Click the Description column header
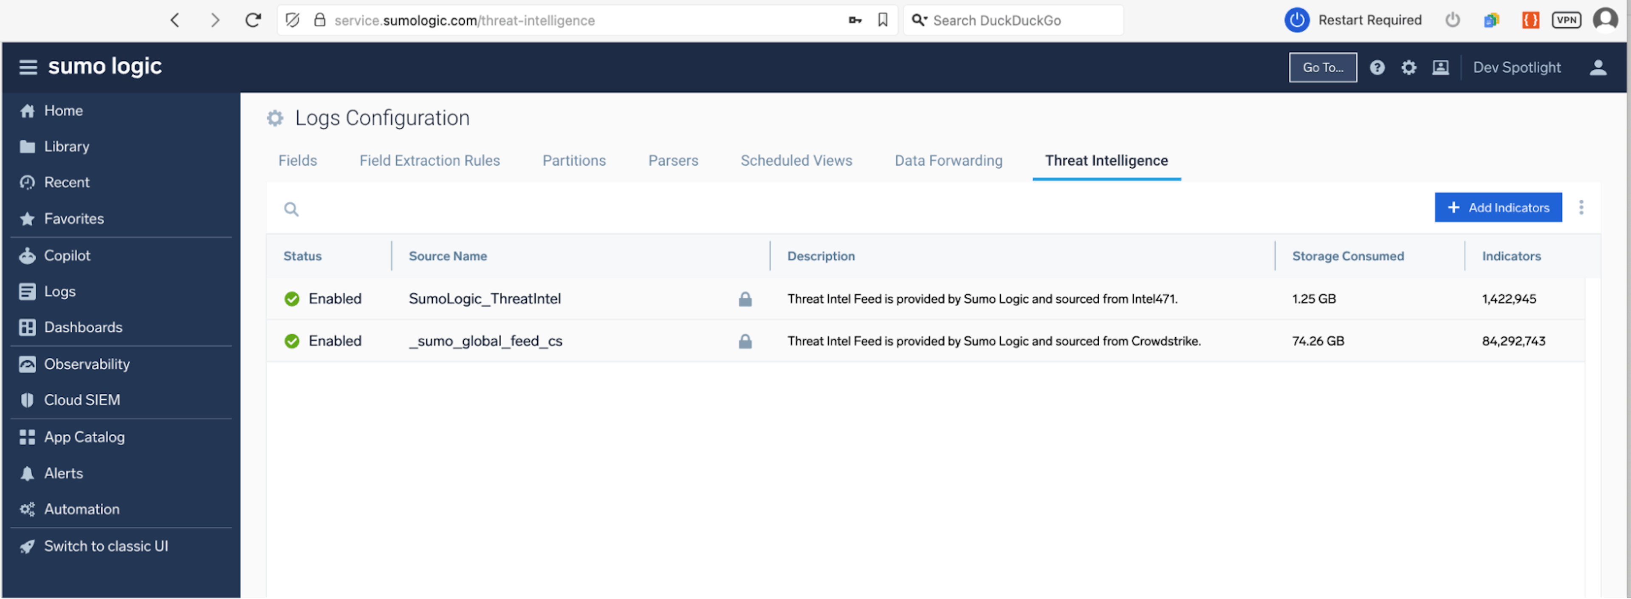 [x=821, y=257]
